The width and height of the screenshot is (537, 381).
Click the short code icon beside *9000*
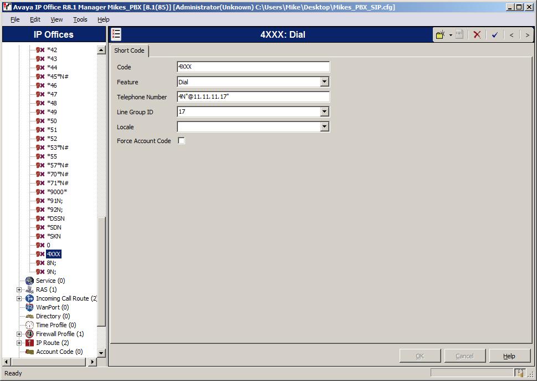pos(40,192)
